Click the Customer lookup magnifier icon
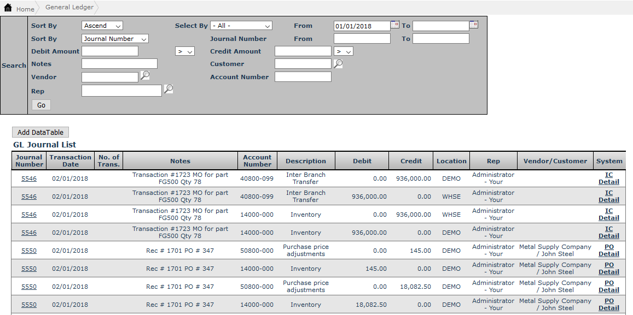633x315 pixels. pos(338,63)
